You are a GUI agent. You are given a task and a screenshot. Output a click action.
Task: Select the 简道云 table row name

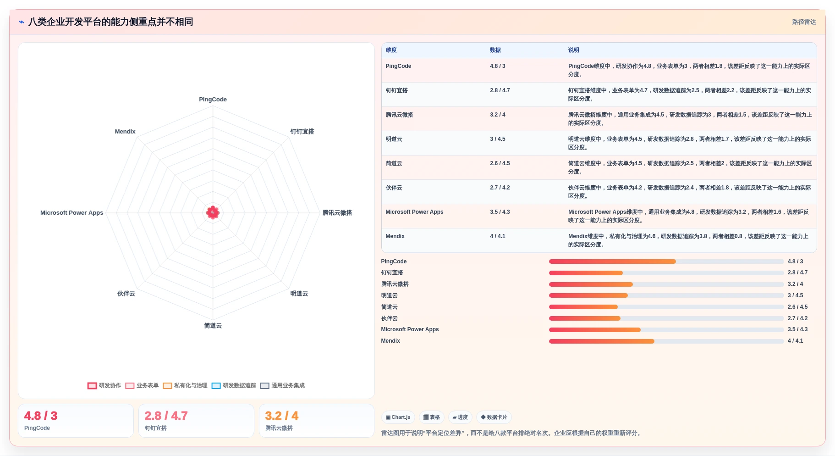(394, 163)
